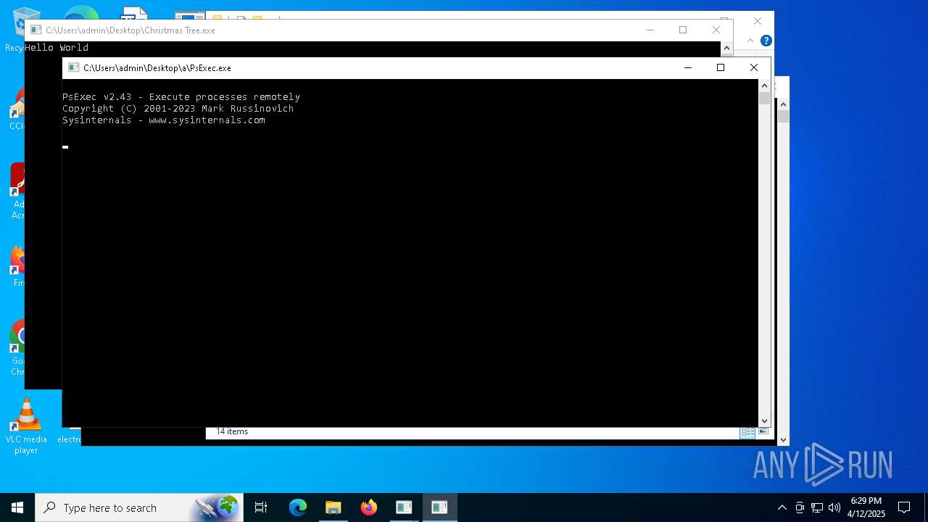The height and width of the screenshot is (522, 928).
Task: Click the PsExec console title text
Action: (157, 68)
